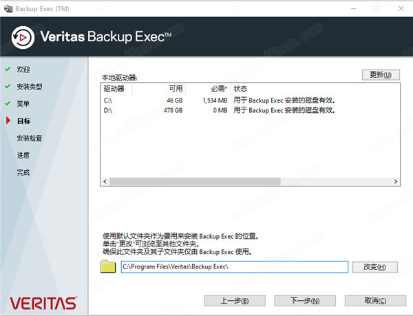Click the green check beside 欢迎
Screen dimensions: 413x316
pyautogui.click(x=8, y=69)
